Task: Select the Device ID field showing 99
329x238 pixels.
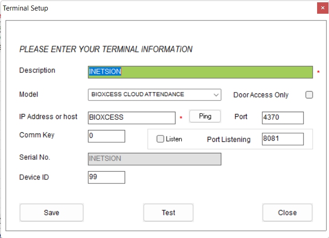Action: (106, 177)
